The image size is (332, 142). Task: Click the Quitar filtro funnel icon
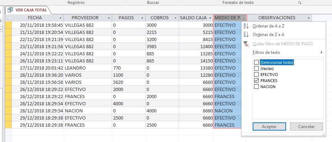[x=246, y=44]
